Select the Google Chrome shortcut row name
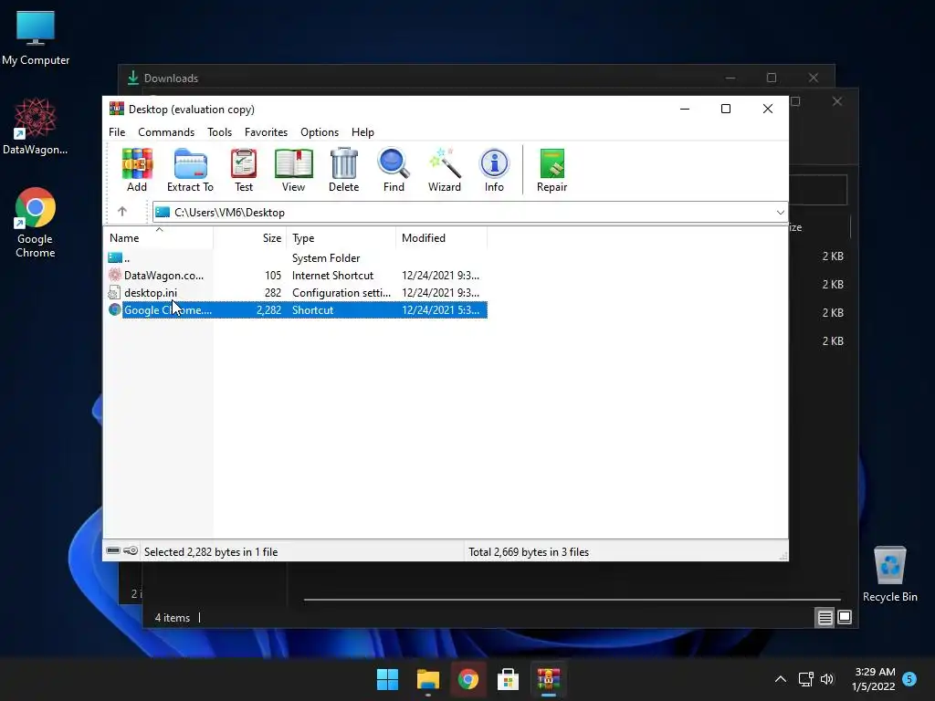 [168, 310]
